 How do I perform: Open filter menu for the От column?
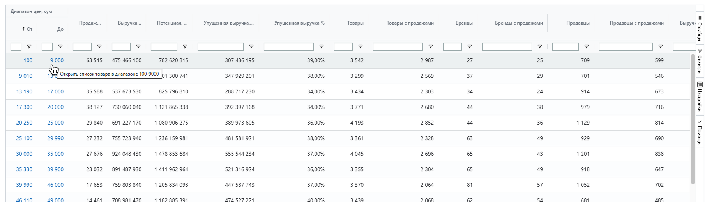[x=29, y=47]
